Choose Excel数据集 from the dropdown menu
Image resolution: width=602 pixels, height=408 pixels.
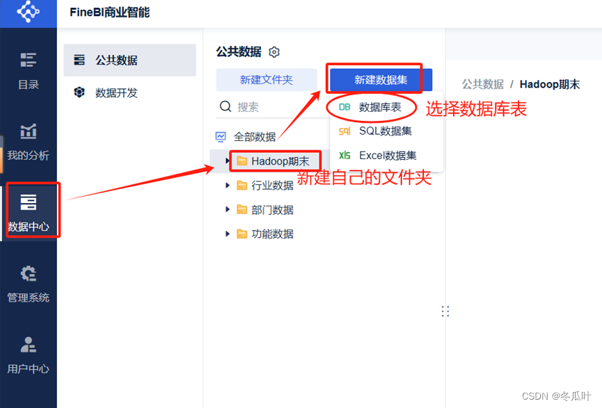pyautogui.click(x=386, y=155)
